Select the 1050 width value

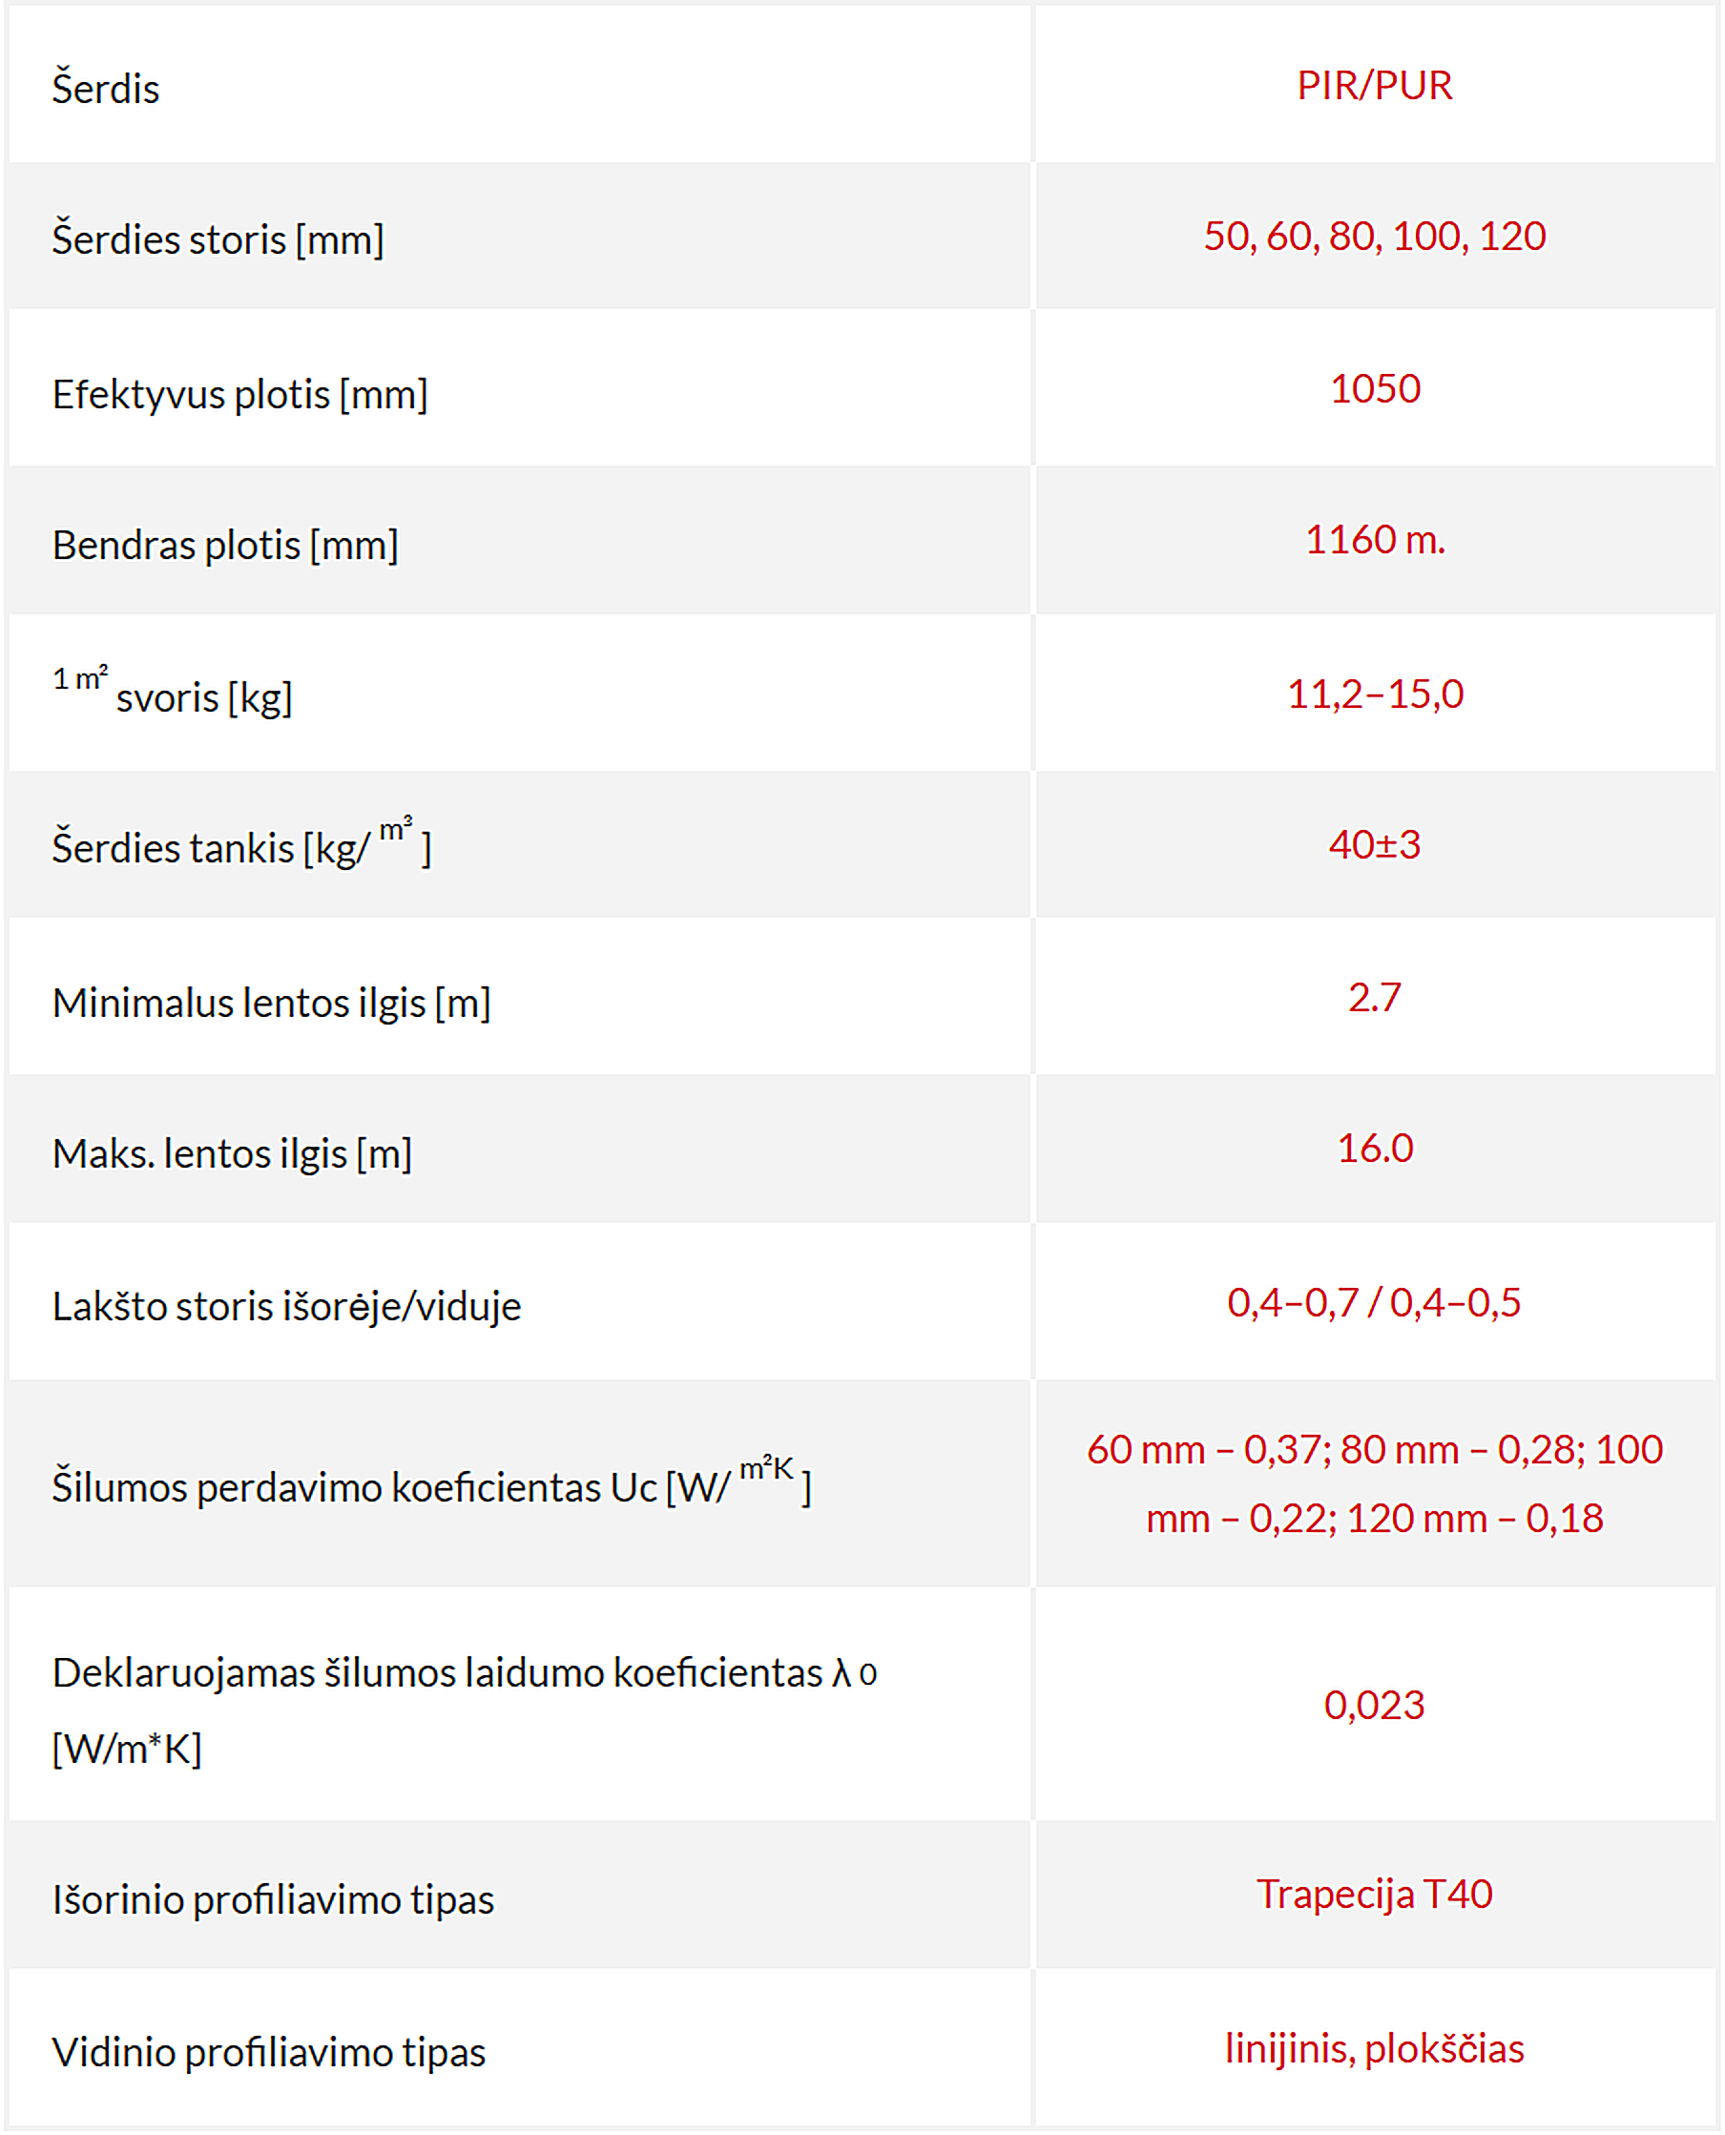pyautogui.click(x=1374, y=388)
